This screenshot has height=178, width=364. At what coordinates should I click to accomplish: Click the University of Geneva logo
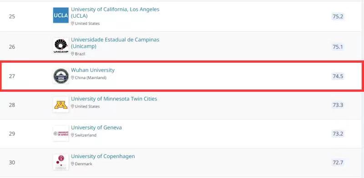61,134
